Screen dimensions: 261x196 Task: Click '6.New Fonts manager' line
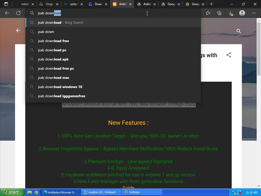[128, 181]
